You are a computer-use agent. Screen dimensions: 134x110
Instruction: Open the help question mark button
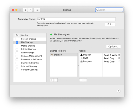click(x=119, y=91)
